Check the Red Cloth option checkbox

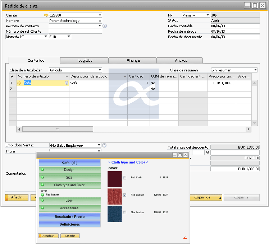click(124, 178)
